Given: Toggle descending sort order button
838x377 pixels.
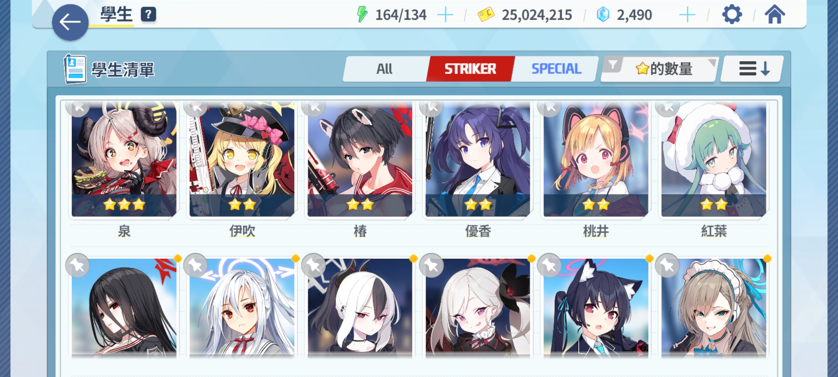Looking at the screenshot, I should [752, 69].
